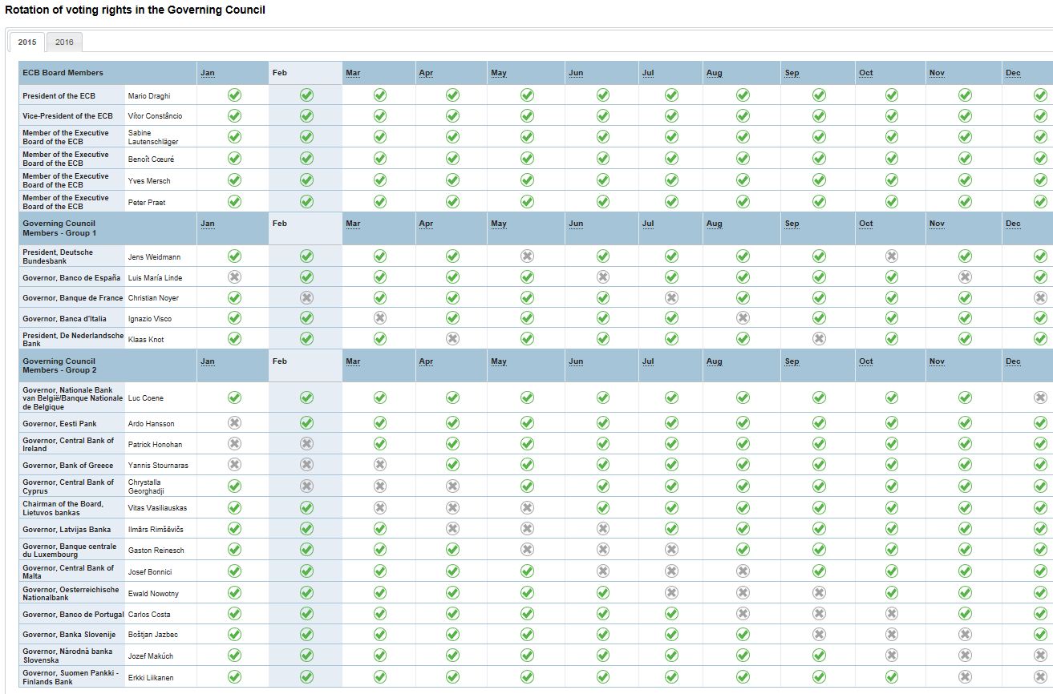1053x694 pixels.
Task: Click Benoît Cœuré's September check icon
Action: point(819,159)
